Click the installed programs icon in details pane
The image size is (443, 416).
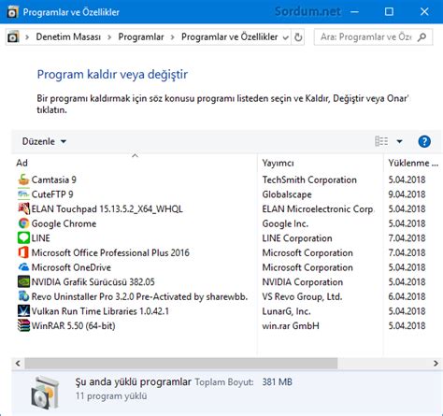coord(45,393)
